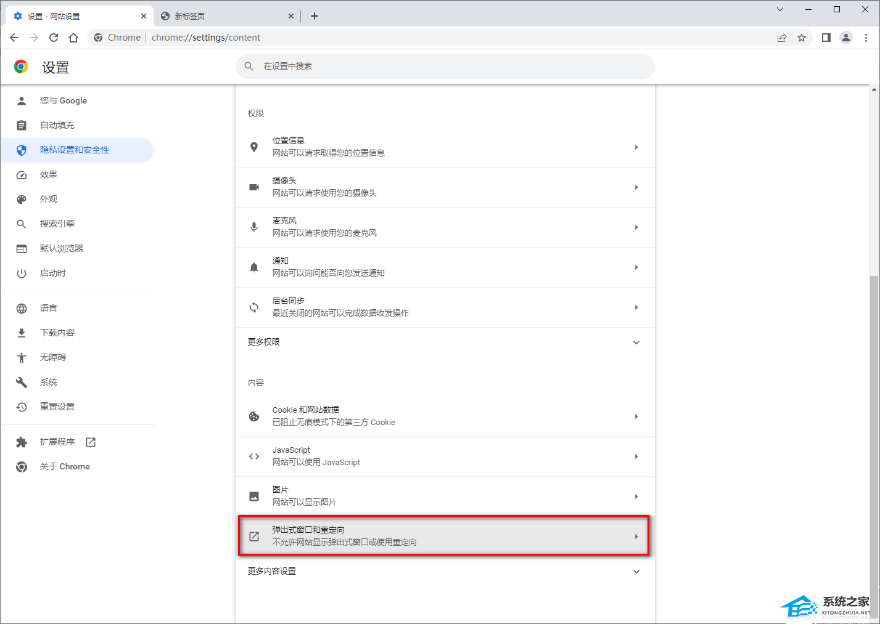Open 语言 settings section
The width and height of the screenshot is (880, 624).
pos(77,308)
